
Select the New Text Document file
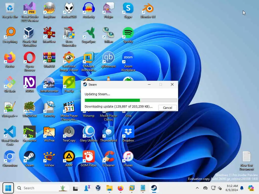coord(247,160)
